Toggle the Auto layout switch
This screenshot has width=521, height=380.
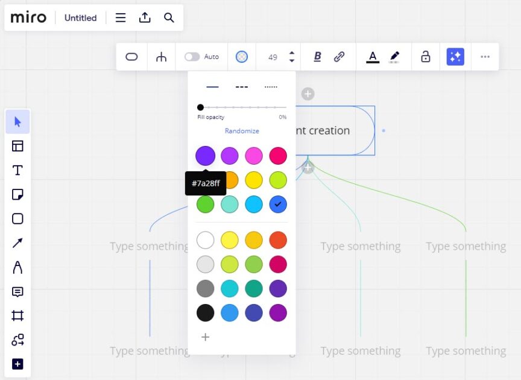point(194,57)
